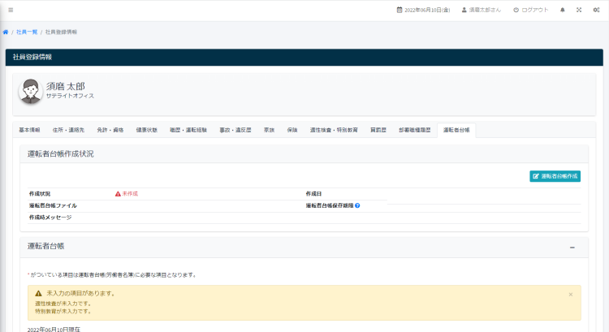Click the ログアウト link
Image resolution: width=609 pixels, height=332 pixels.
[x=530, y=10]
